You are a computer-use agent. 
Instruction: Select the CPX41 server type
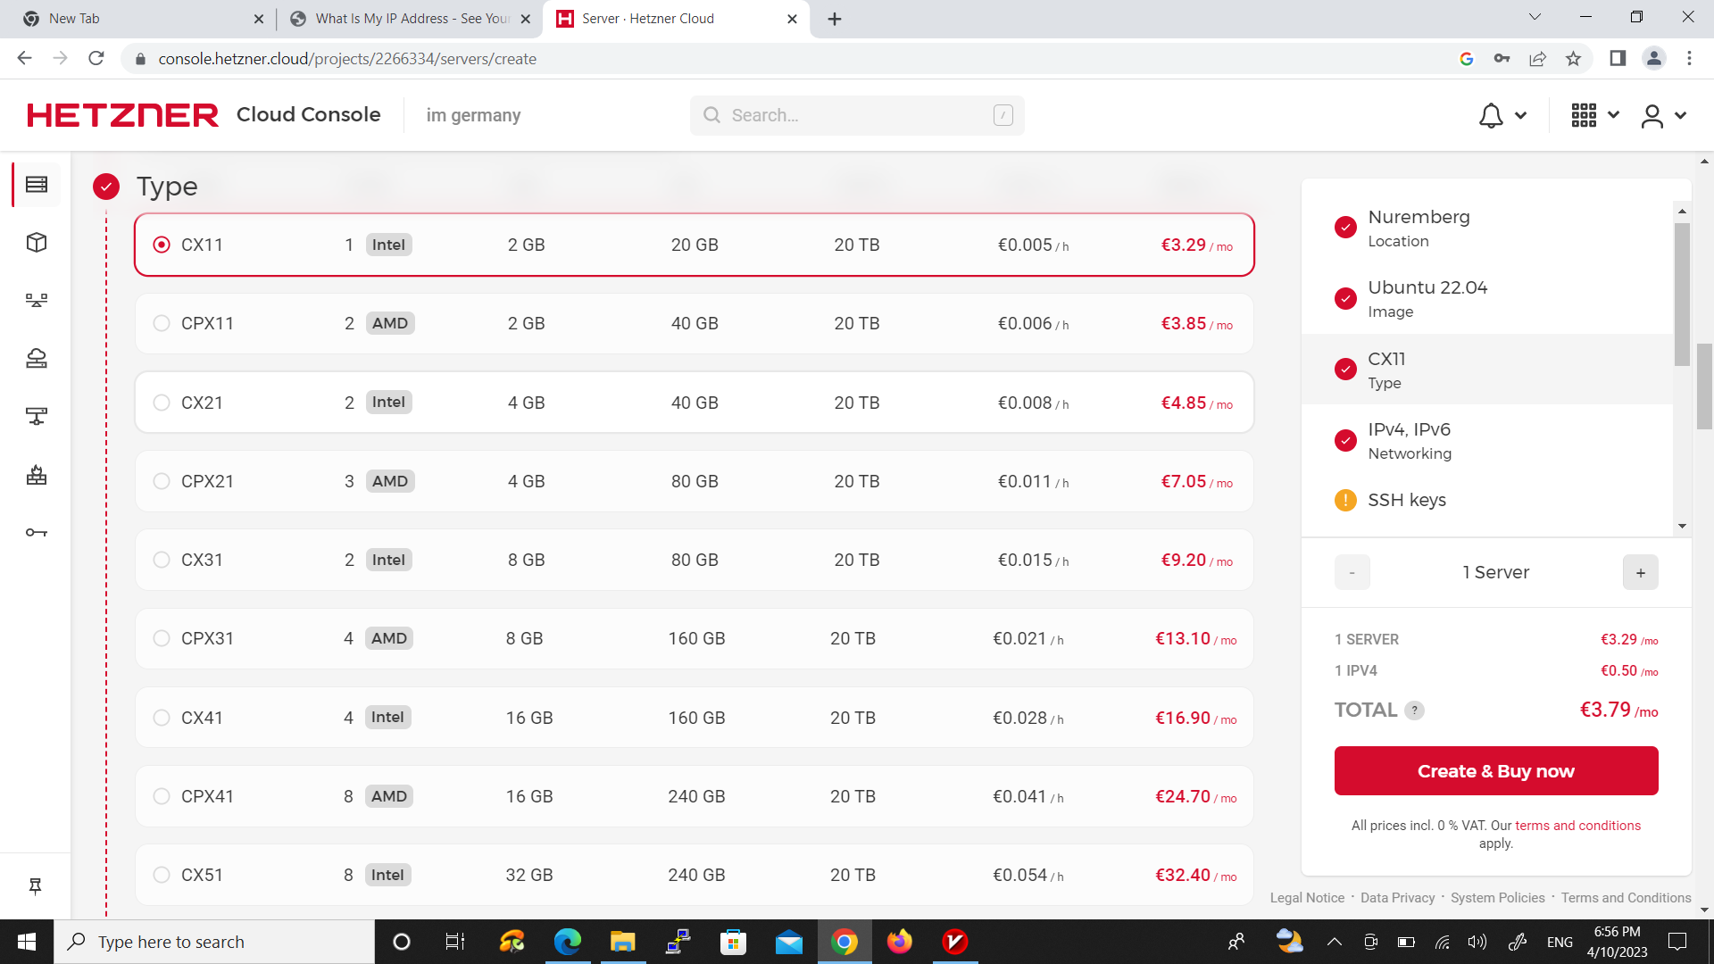point(695,796)
